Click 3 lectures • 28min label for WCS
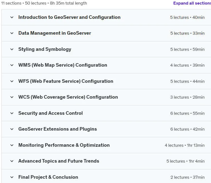Screen dimensions: 211x183 click(187, 97)
